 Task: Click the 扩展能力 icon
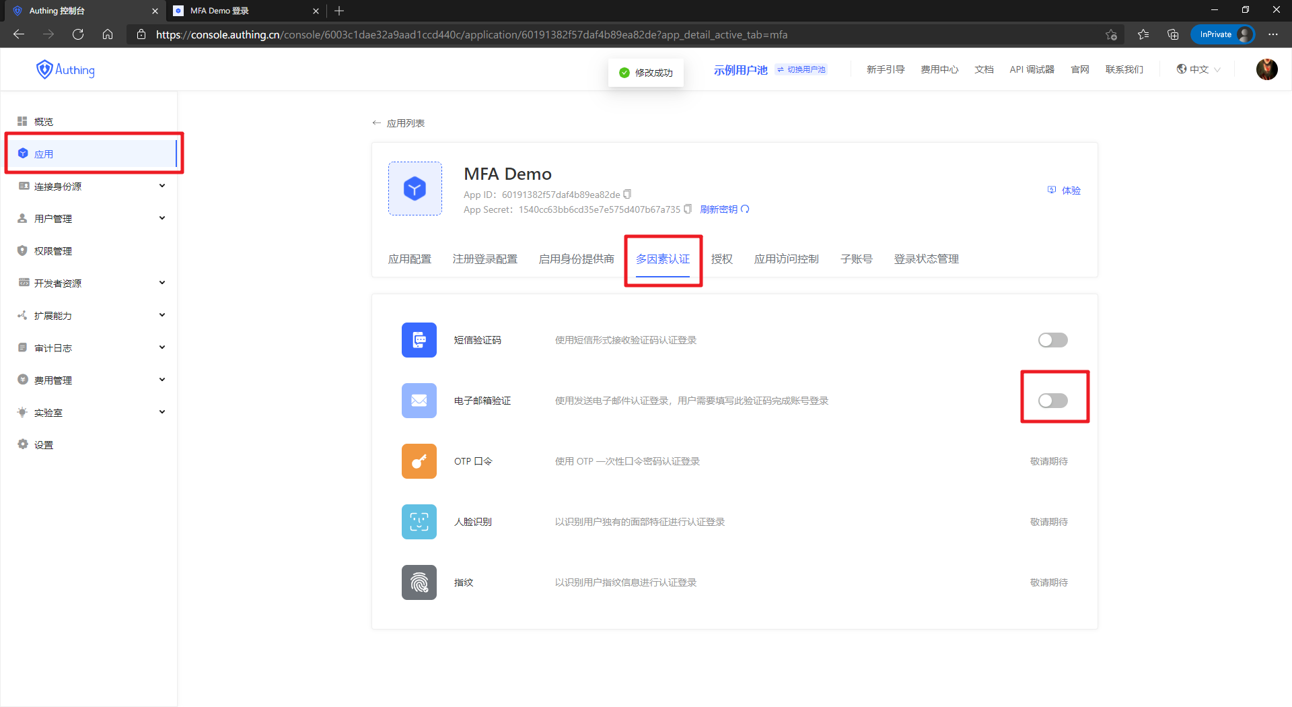23,315
